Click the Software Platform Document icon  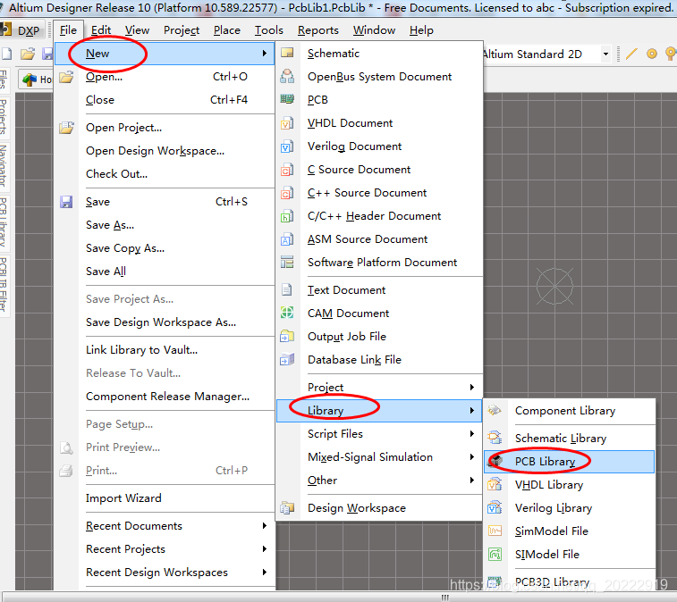point(287,263)
